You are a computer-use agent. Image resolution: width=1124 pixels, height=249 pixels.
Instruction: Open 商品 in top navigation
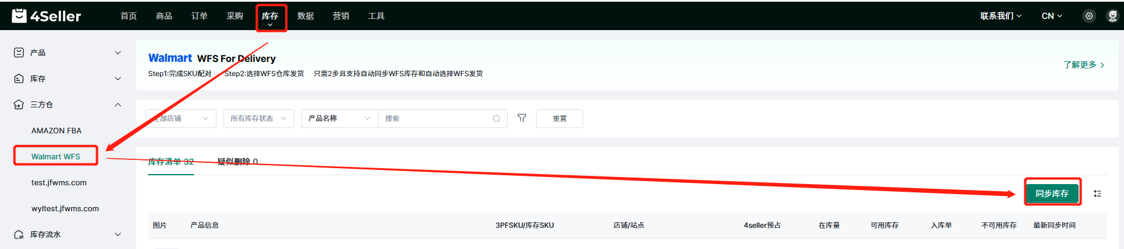point(164,16)
